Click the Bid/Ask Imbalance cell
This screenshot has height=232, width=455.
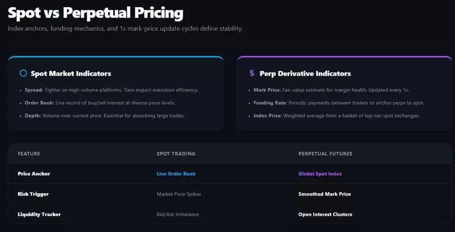177,214
